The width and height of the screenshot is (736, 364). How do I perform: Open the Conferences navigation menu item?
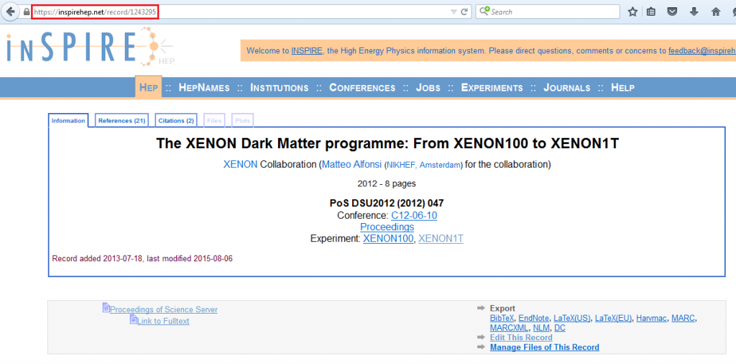(x=362, y=88)
